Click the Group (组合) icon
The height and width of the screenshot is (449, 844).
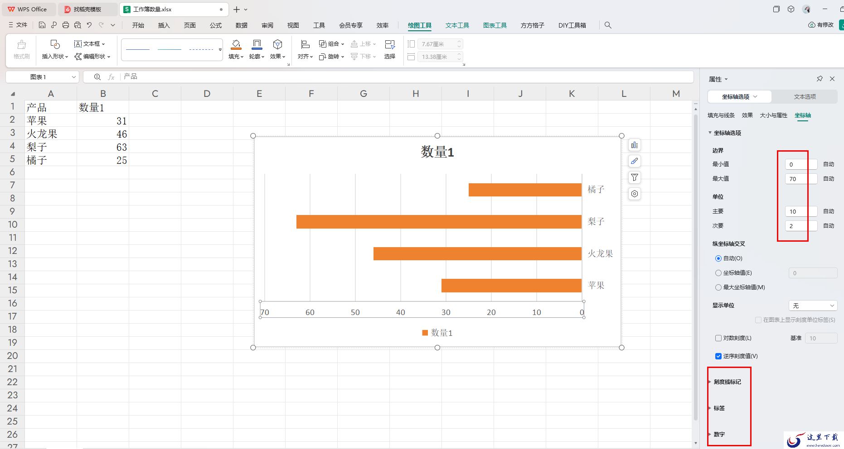point(323,44)
